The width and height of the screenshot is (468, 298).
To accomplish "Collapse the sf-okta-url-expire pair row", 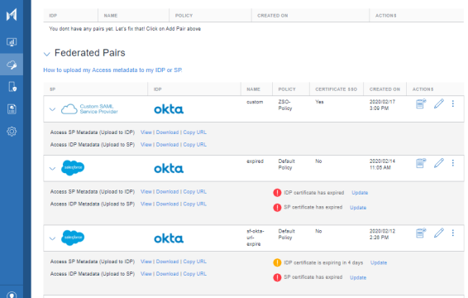I will pos(52,238).
